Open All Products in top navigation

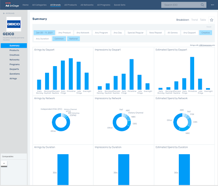(x=71, y=5)
